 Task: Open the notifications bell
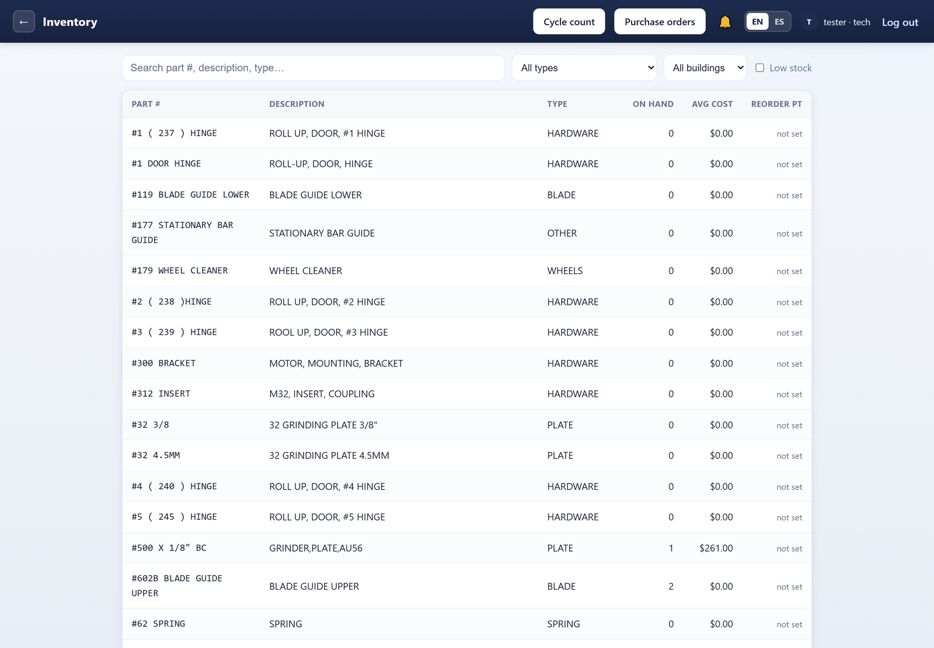coord(725,22)
